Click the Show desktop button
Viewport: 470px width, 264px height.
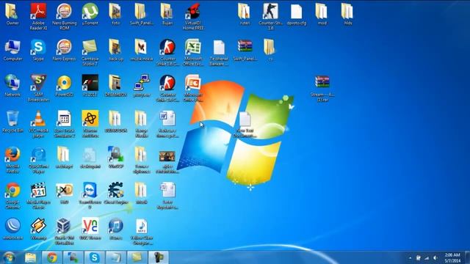pos(467,257)
